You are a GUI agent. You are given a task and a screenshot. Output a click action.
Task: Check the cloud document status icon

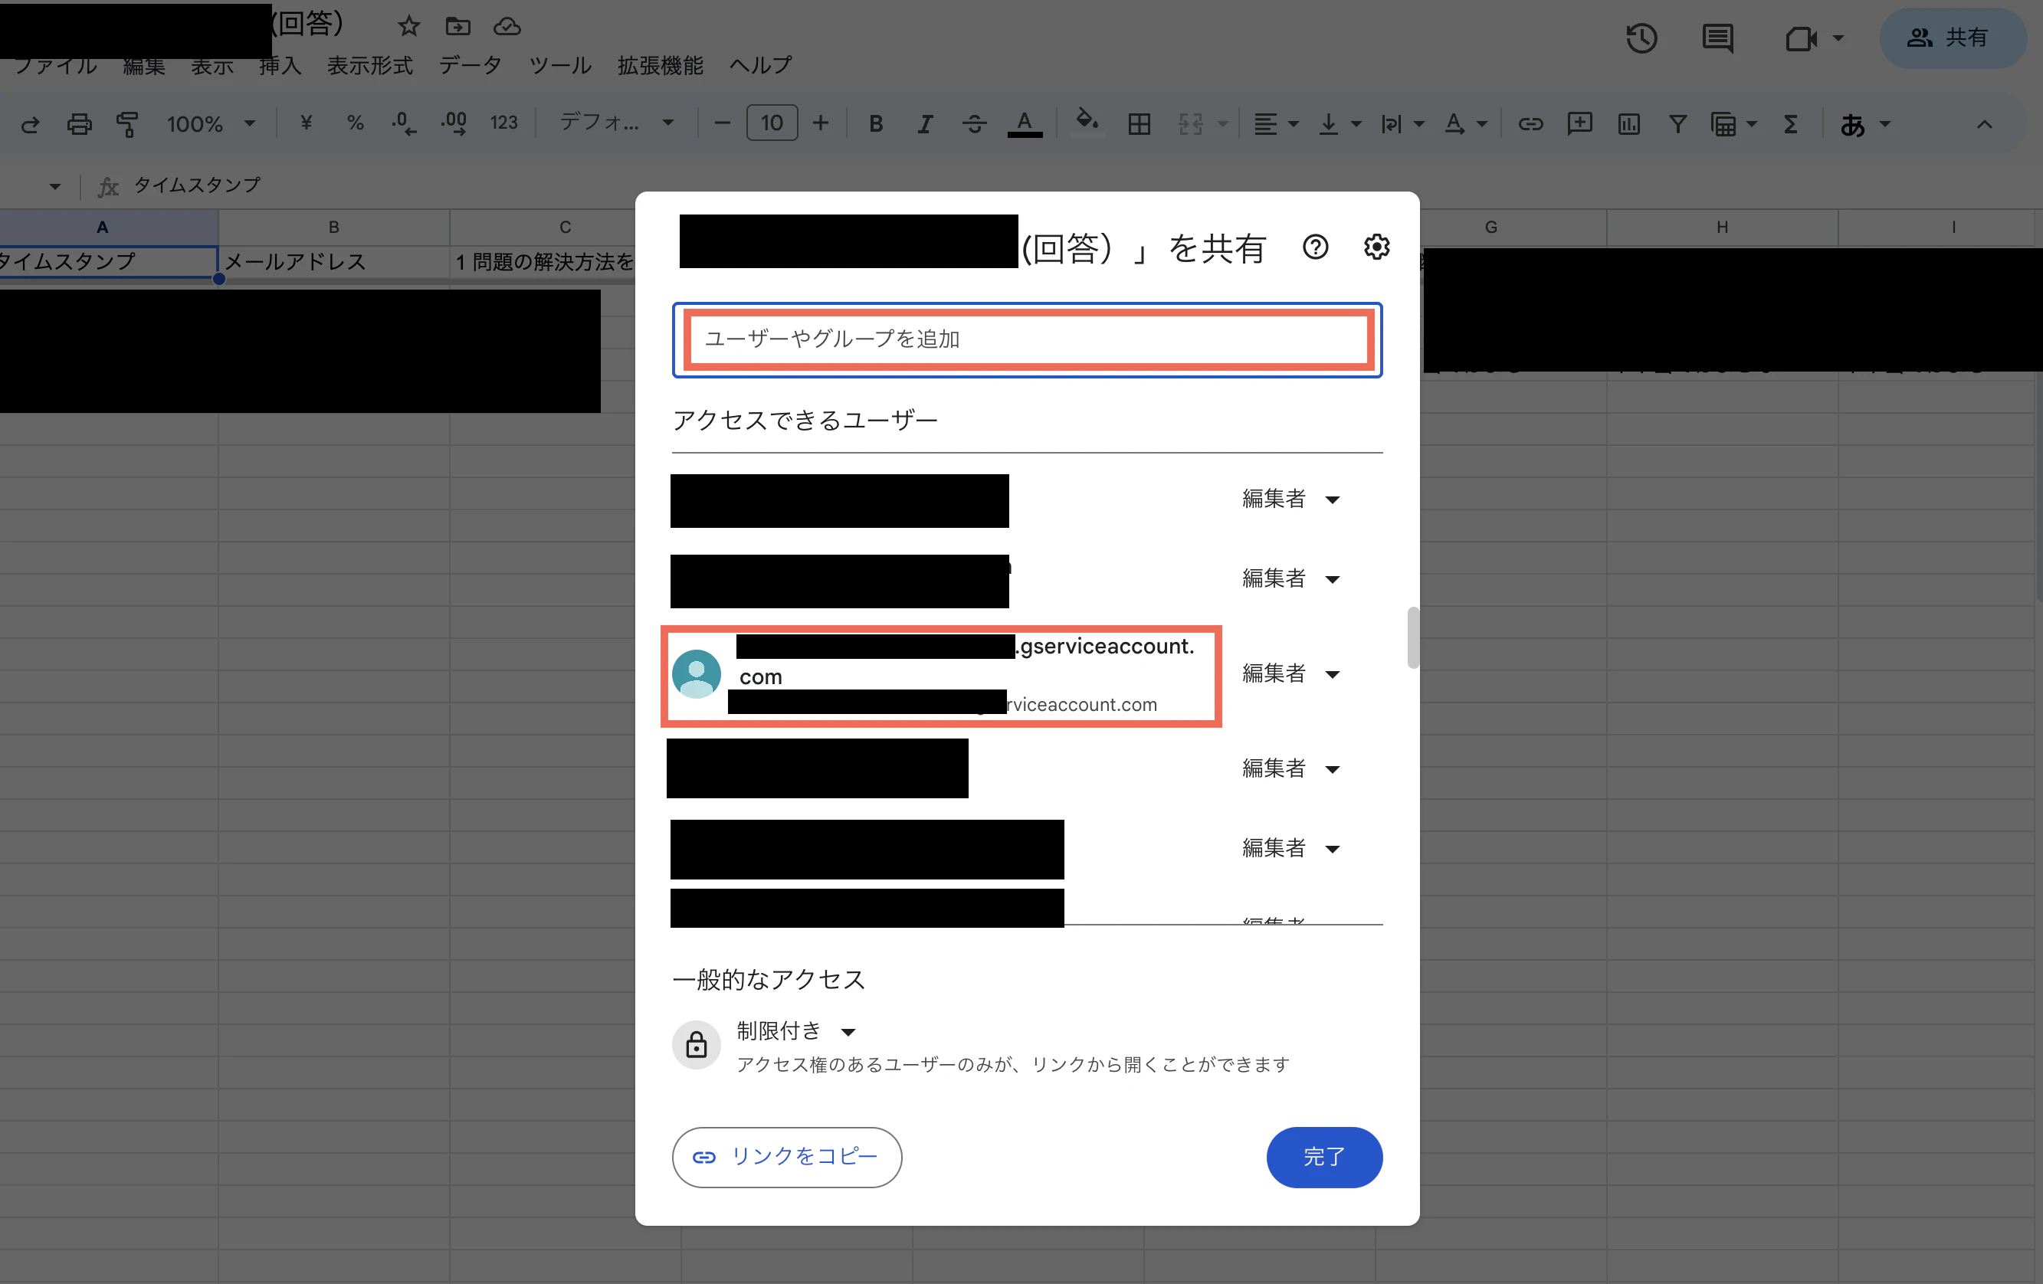tap(507, 26)
